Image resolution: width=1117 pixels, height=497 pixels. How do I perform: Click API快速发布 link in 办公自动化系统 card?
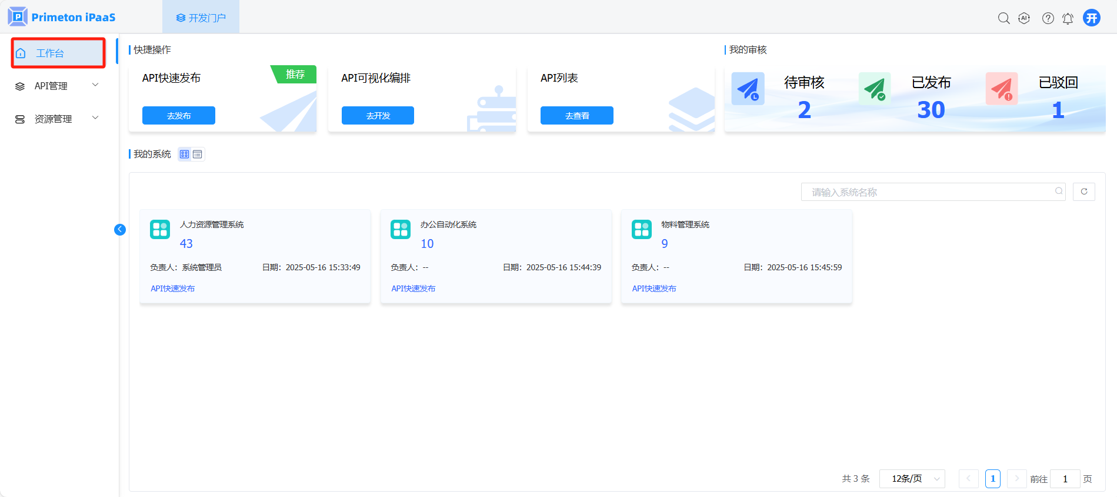coord(414,288)
